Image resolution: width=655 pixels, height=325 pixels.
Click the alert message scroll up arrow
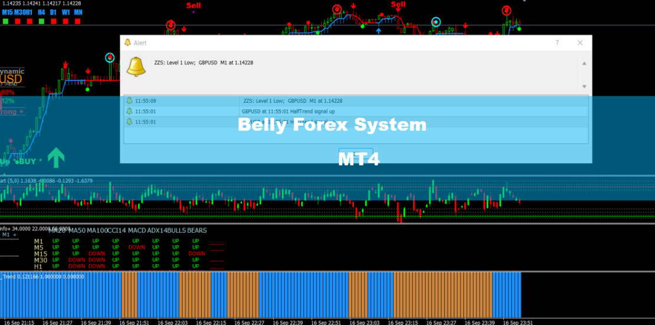584,64
